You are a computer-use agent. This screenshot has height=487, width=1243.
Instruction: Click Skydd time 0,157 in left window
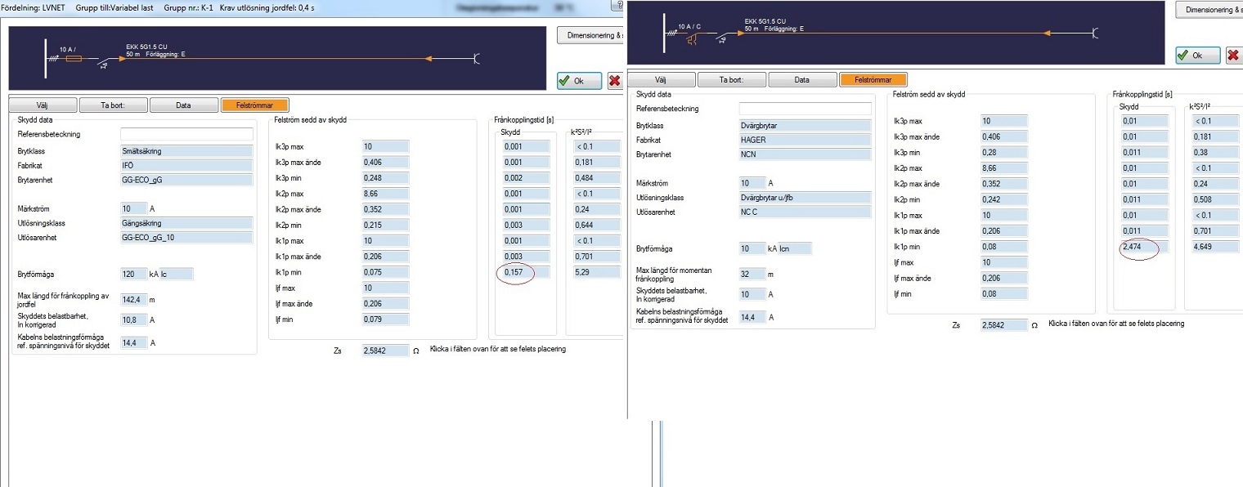coord(527,272)
